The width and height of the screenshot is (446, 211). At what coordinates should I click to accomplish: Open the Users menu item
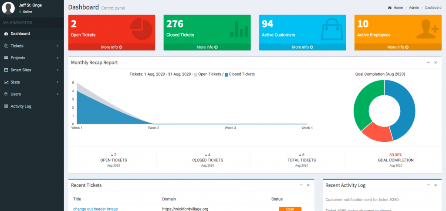click(x=32, y=94)
